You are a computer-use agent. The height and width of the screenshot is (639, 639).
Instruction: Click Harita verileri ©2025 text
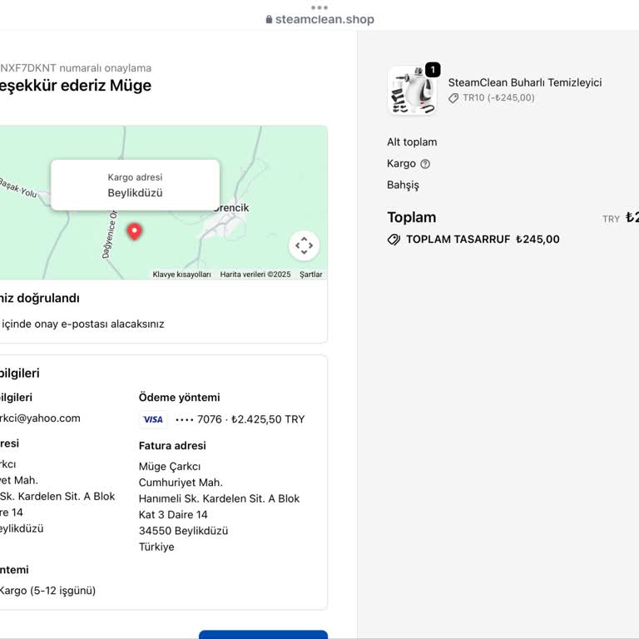(x=255, y=275)
